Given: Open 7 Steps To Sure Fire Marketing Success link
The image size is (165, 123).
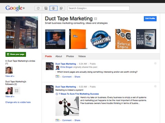Looking at the screenshot, I should click(x=79, y=94).
